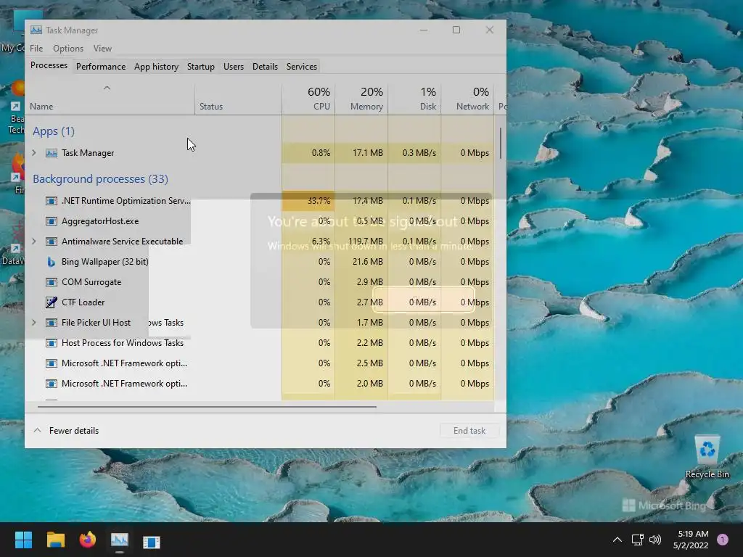Expand the Antimalware Service Executable row
Image resolution: width=743 pixels, height=557 pixels.
tap(34, 241)
